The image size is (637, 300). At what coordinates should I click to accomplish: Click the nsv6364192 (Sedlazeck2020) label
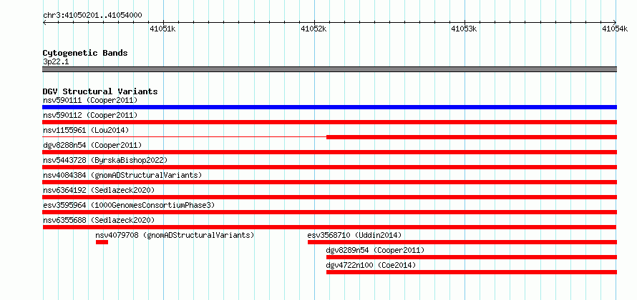tap(99, 190)
